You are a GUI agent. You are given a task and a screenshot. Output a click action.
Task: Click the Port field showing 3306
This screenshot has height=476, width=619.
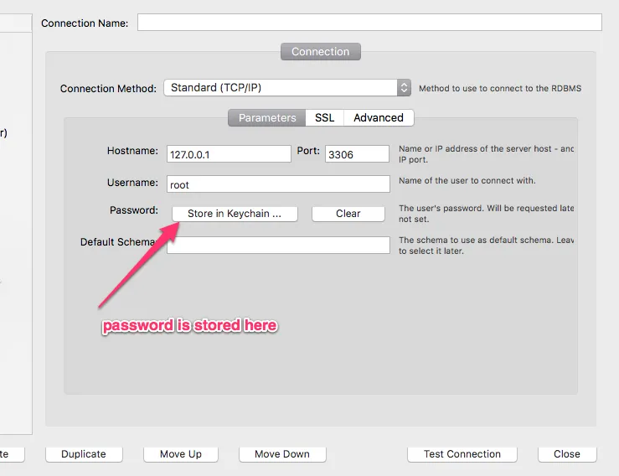point(357,154)
